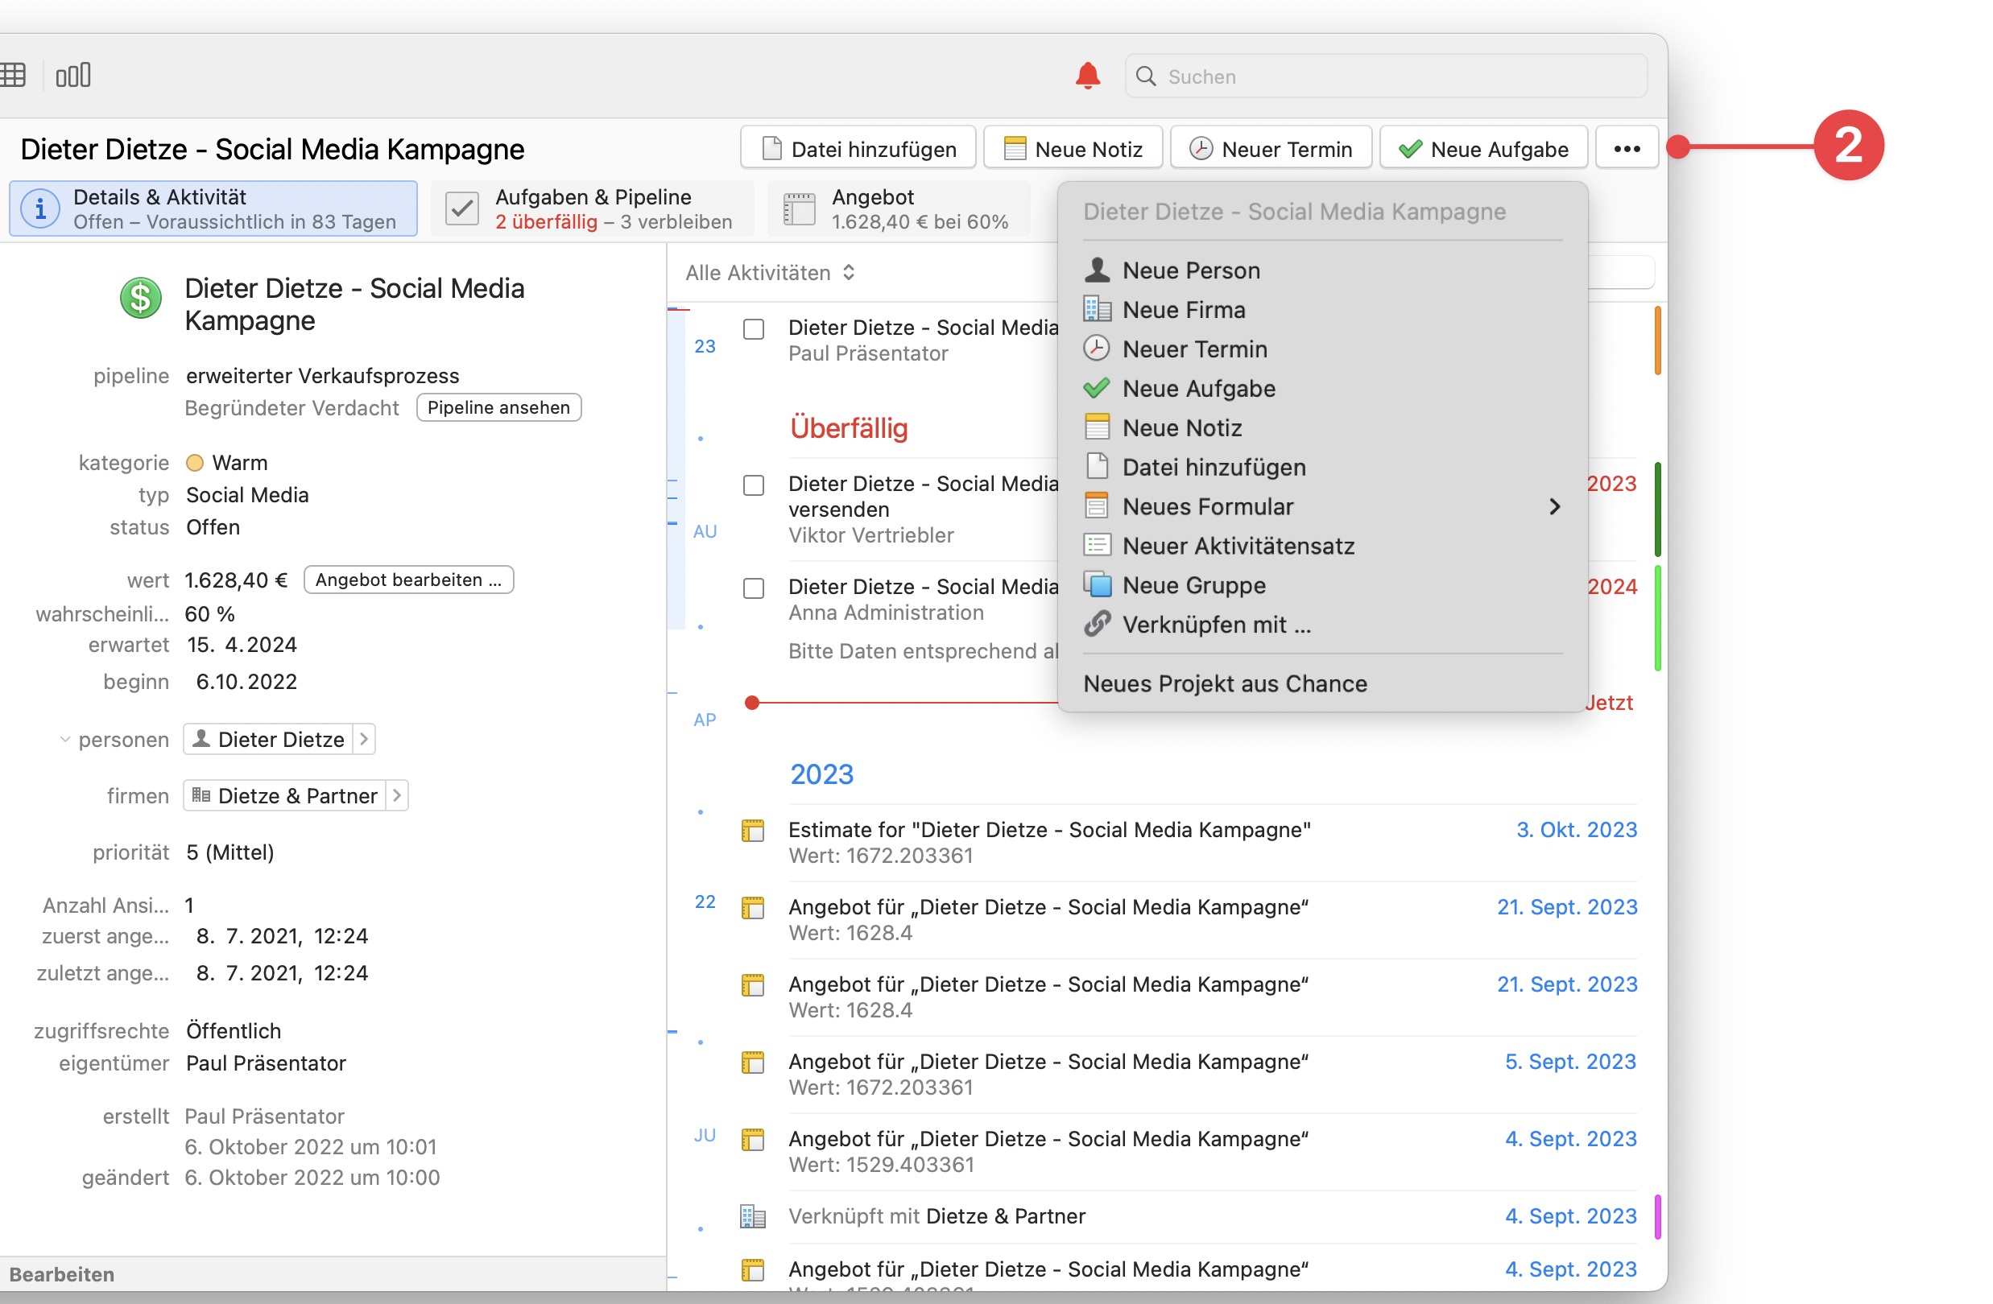1993x1304 pixels.
Task: Collapse the personen disclosure arrow
Action: tap(64, 739)
